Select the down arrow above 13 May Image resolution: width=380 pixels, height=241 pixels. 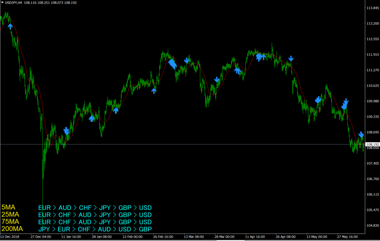[318, 100]
